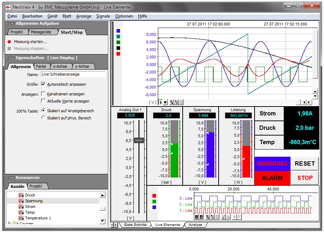Enable Kanalnamen anzeigen checkbox
Image resolution: width=324 pixels, height=232 pixels.
pos(44,94)
